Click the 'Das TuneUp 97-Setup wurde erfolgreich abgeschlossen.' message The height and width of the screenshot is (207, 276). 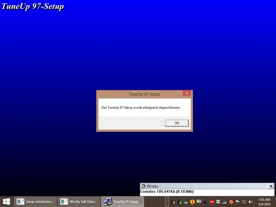141,108
